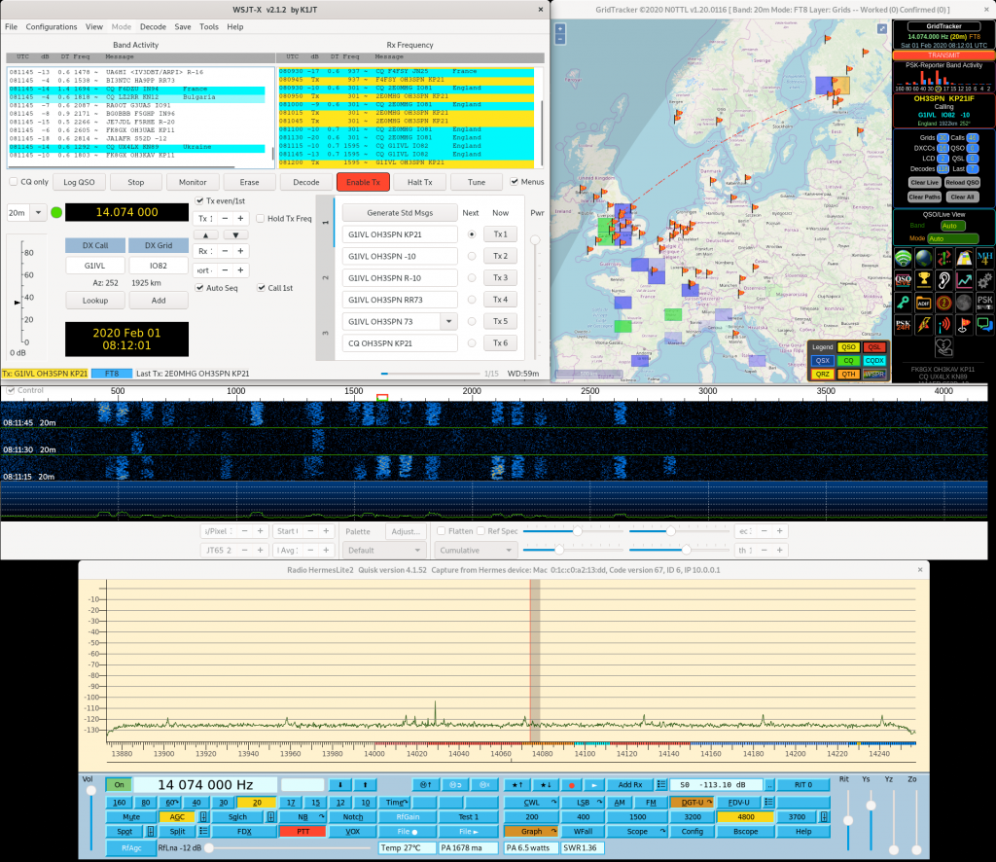
Task: Click the Log QSO button
Action: [x=80, y=182]
